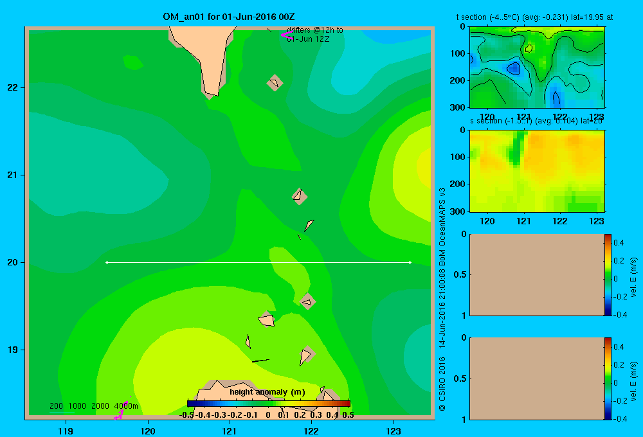Click latitude label 20 on main map axis
This screenshot has height=437, width=643.
pos(13,262)
